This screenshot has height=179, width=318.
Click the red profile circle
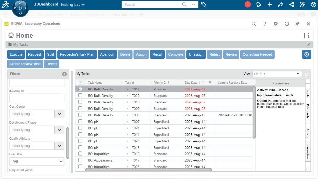(x=248, y=4)
